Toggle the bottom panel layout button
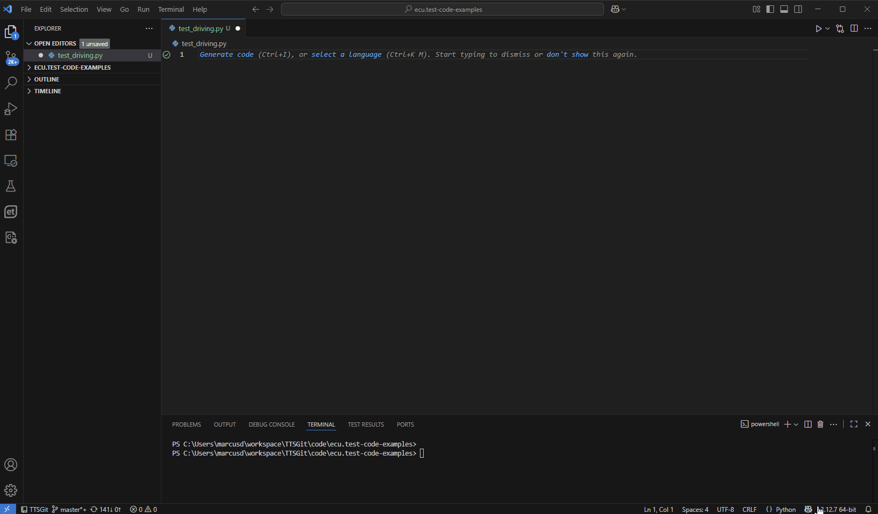878x514 pixels. tap(784, 9)
